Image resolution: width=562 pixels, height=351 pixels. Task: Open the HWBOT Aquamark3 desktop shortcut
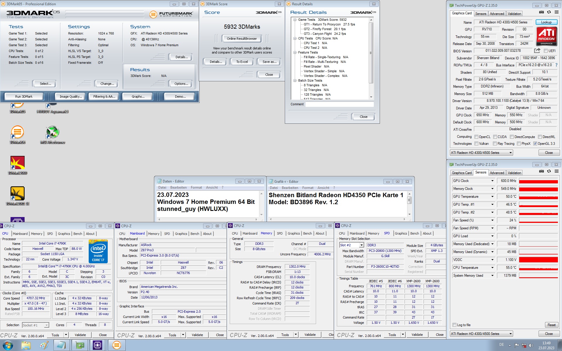click(x=52, y=108)
